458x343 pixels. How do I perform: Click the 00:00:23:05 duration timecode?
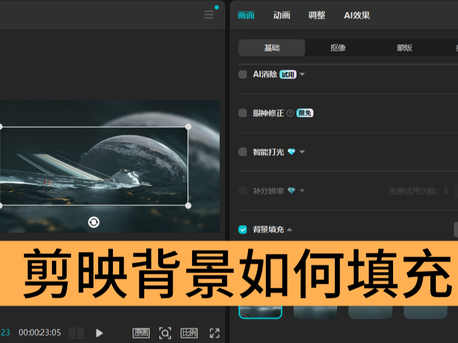(x=40, y=332)
